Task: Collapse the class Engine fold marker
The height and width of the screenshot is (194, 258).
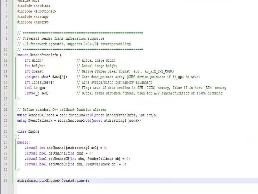Action: (15, 137)
